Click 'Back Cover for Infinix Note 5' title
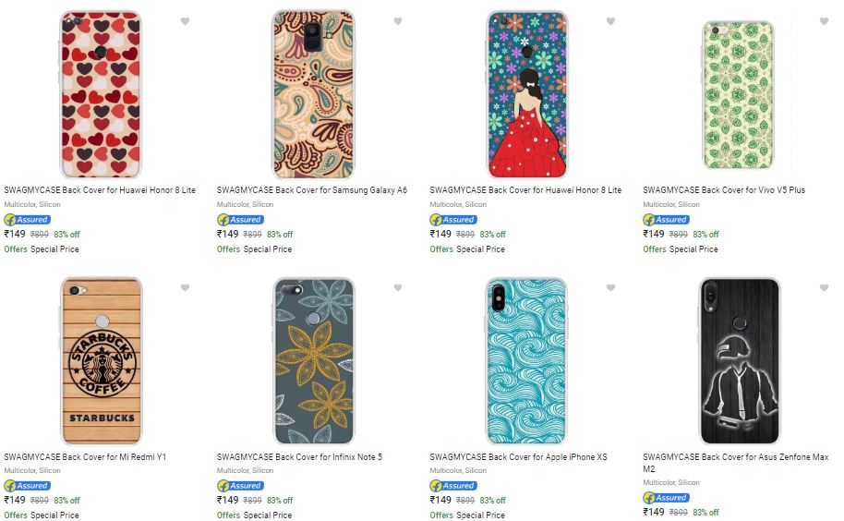Viewport: 844px width, 521px height. [299, 457]
